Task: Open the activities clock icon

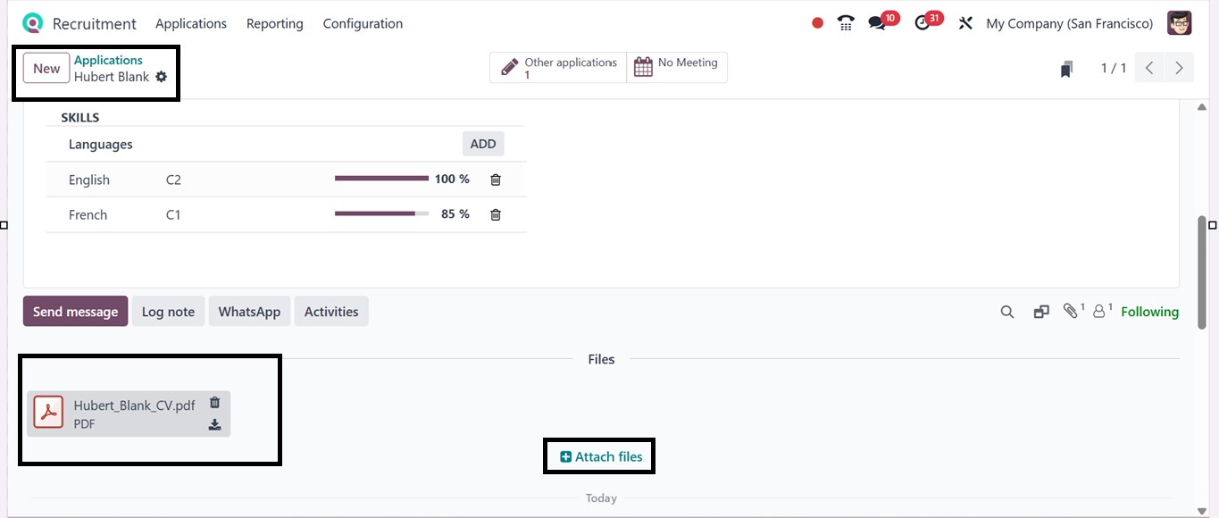Action: click(x=923, y=23)
